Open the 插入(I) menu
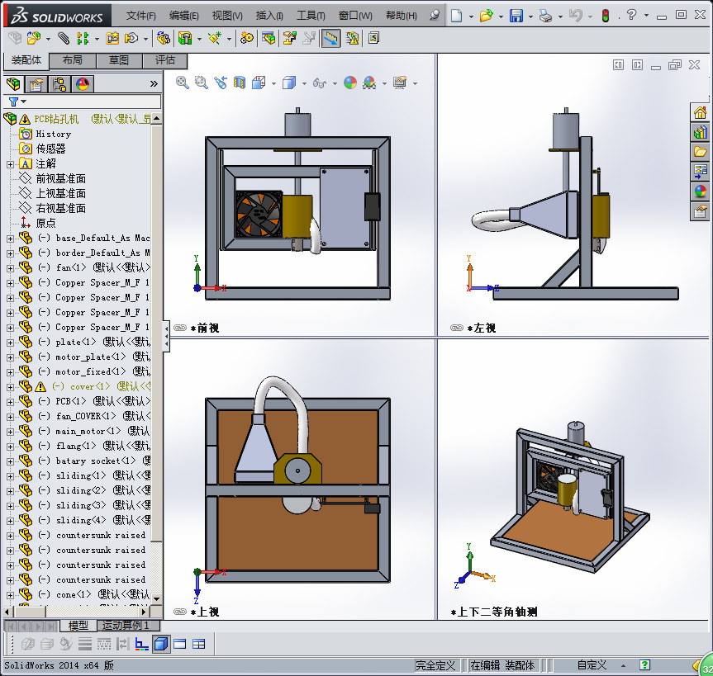Image resolution: width=713 pixels, height=676 pixels. pos(269,16)
